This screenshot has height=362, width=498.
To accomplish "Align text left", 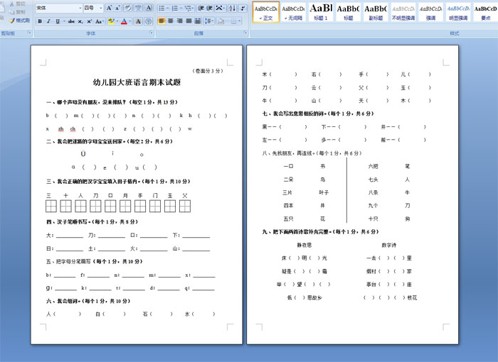I will (x=161, y=21).
